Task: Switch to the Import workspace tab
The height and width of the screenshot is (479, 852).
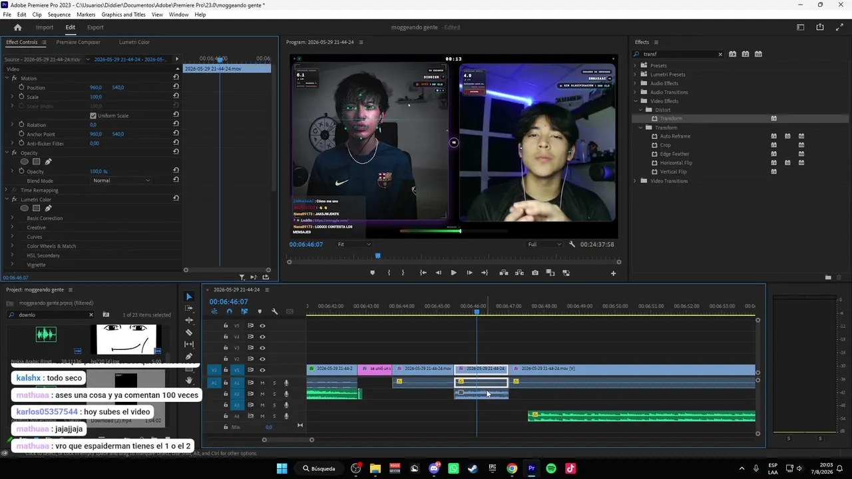Action: (45, 27)
